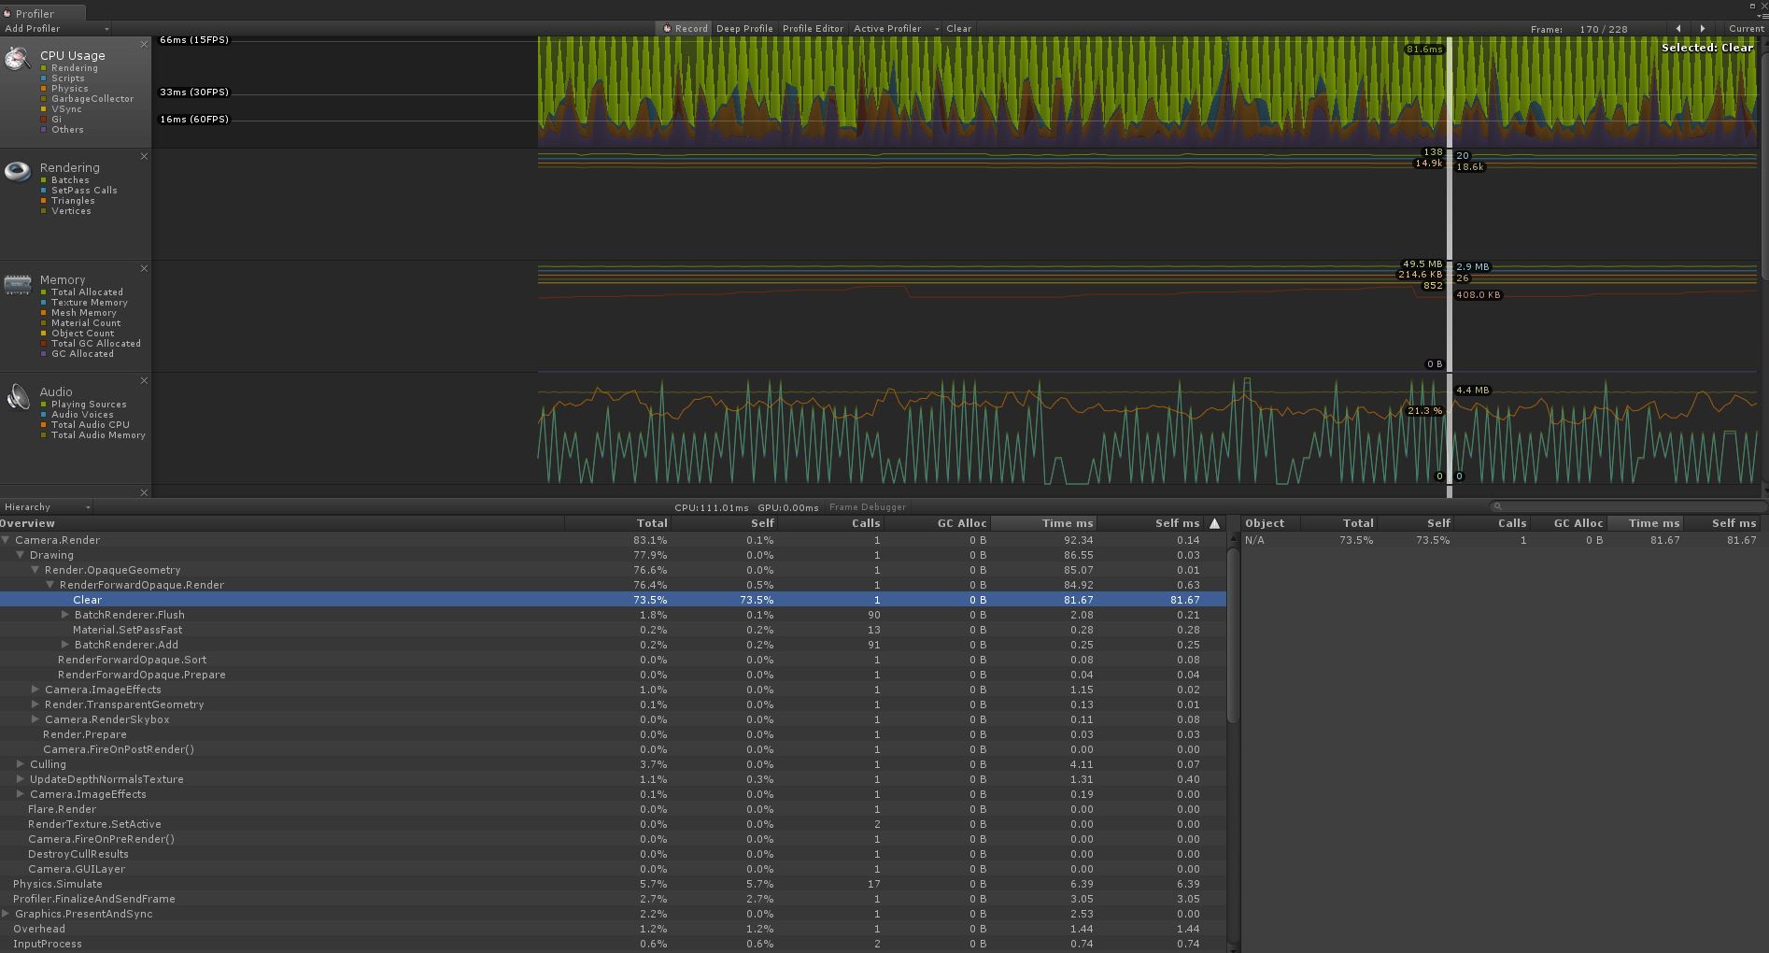Click the Clear button to reset profiling data
The image size is (1769, 953).
click(x=958, y=28)
